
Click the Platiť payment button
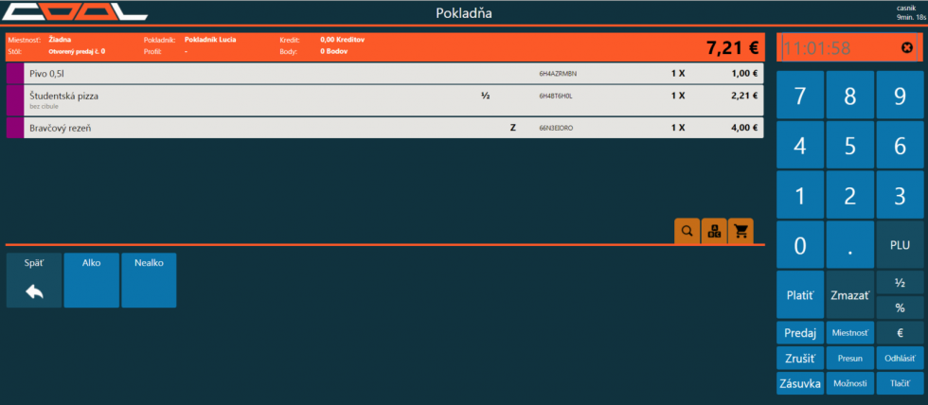coord(800,295)
